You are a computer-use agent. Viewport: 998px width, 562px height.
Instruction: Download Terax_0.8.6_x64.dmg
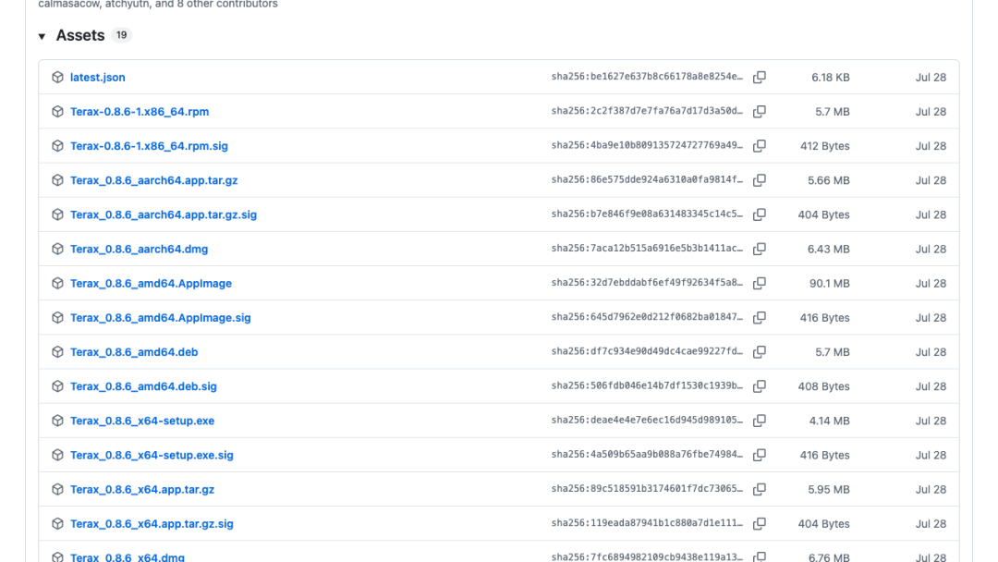(x=128, y=556)
